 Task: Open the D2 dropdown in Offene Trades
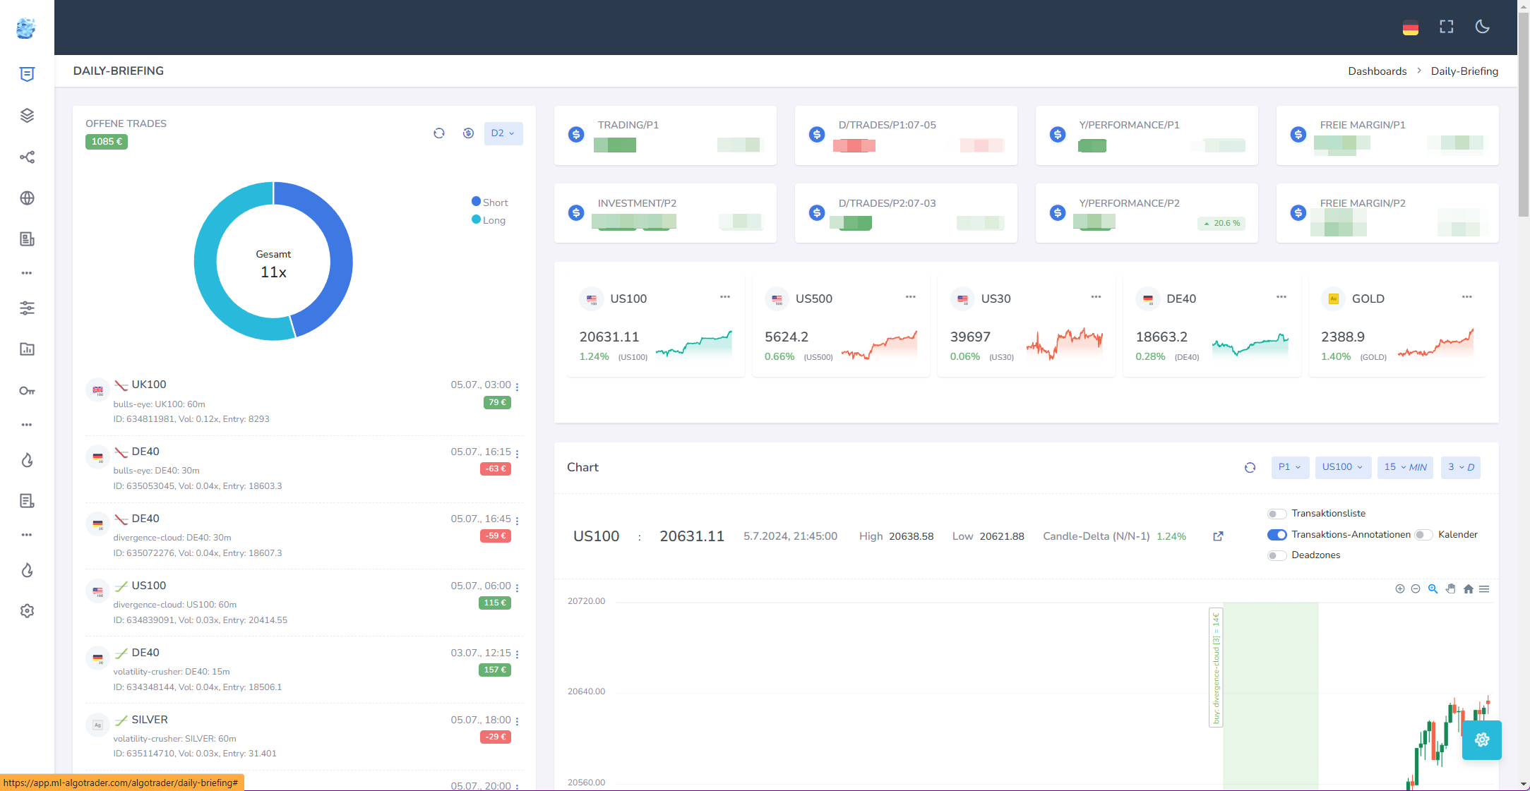coord(503,133)
